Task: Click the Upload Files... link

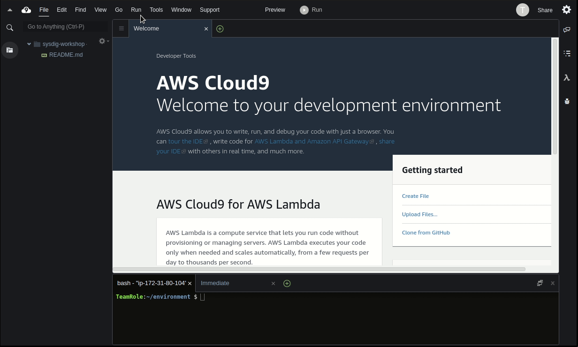Action: 419,214
